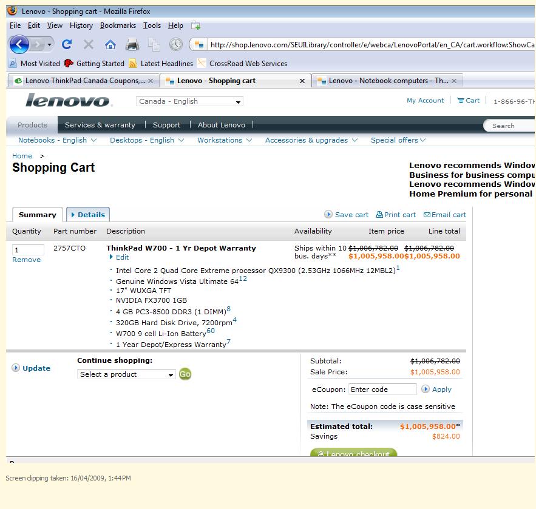Switch to Lenovo ThinkPad Canada Coupons tab

pyautogui.click(x=83, y=81)
